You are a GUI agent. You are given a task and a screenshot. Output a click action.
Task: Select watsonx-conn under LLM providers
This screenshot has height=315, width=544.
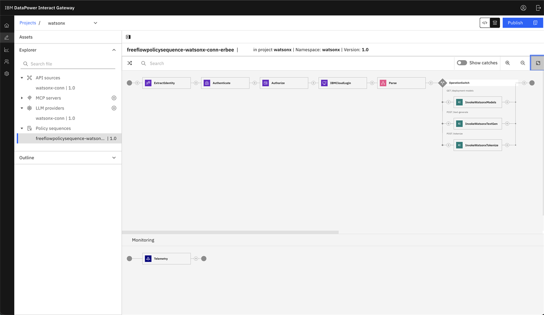55,118
